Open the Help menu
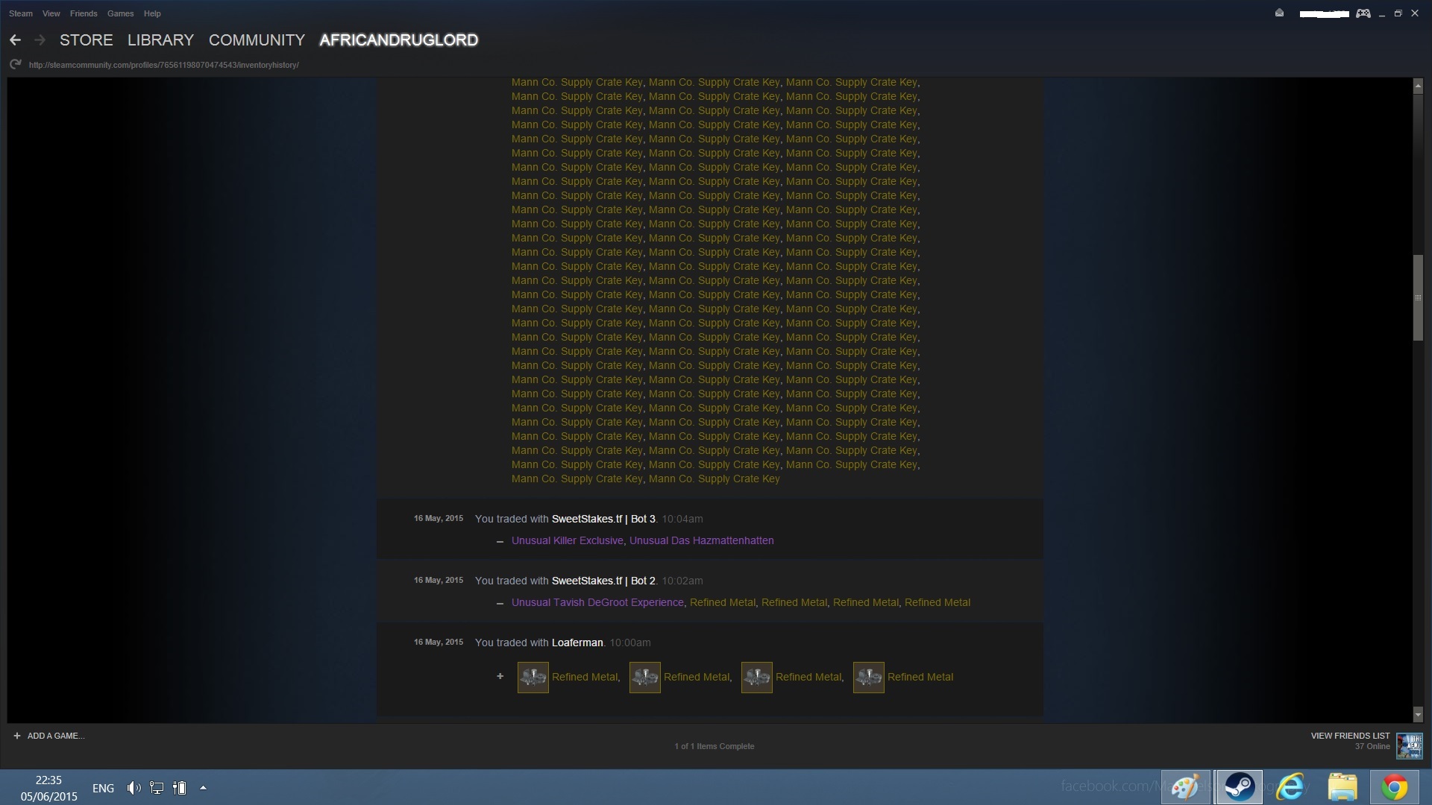The image size is (1432, 805). coord(152,13)
